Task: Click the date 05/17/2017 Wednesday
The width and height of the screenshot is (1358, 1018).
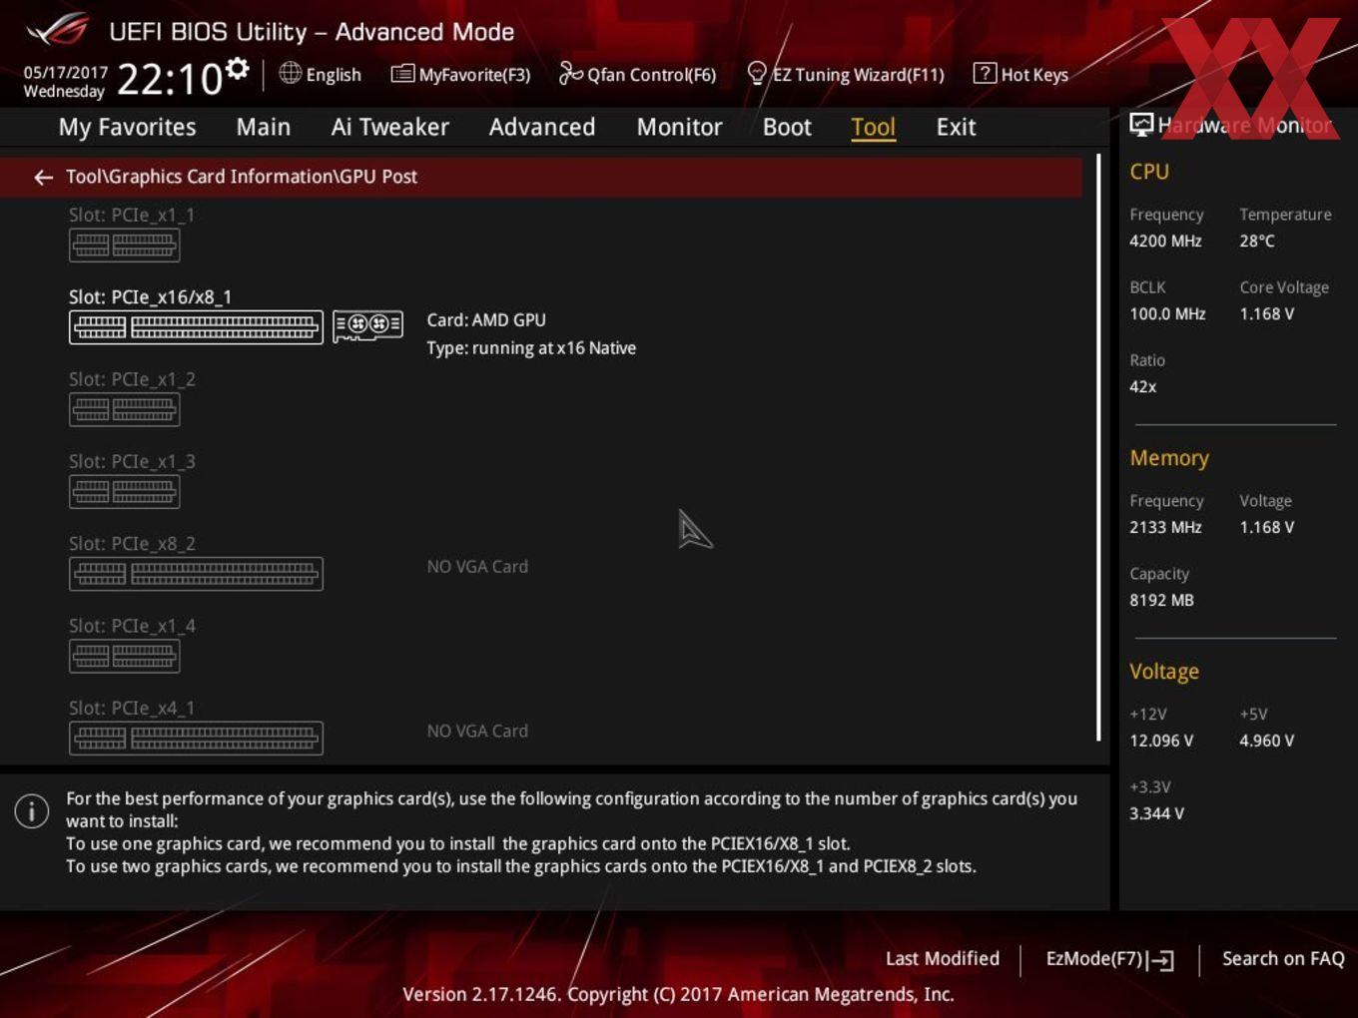Action: (65, 82)
